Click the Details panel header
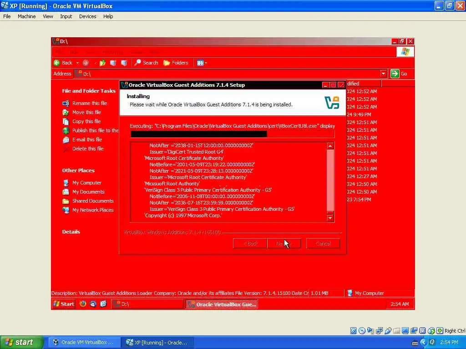Screen dimensions: 466x349 point(71,232)
